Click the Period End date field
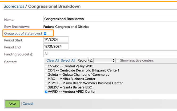 click(x=56, y=46)
